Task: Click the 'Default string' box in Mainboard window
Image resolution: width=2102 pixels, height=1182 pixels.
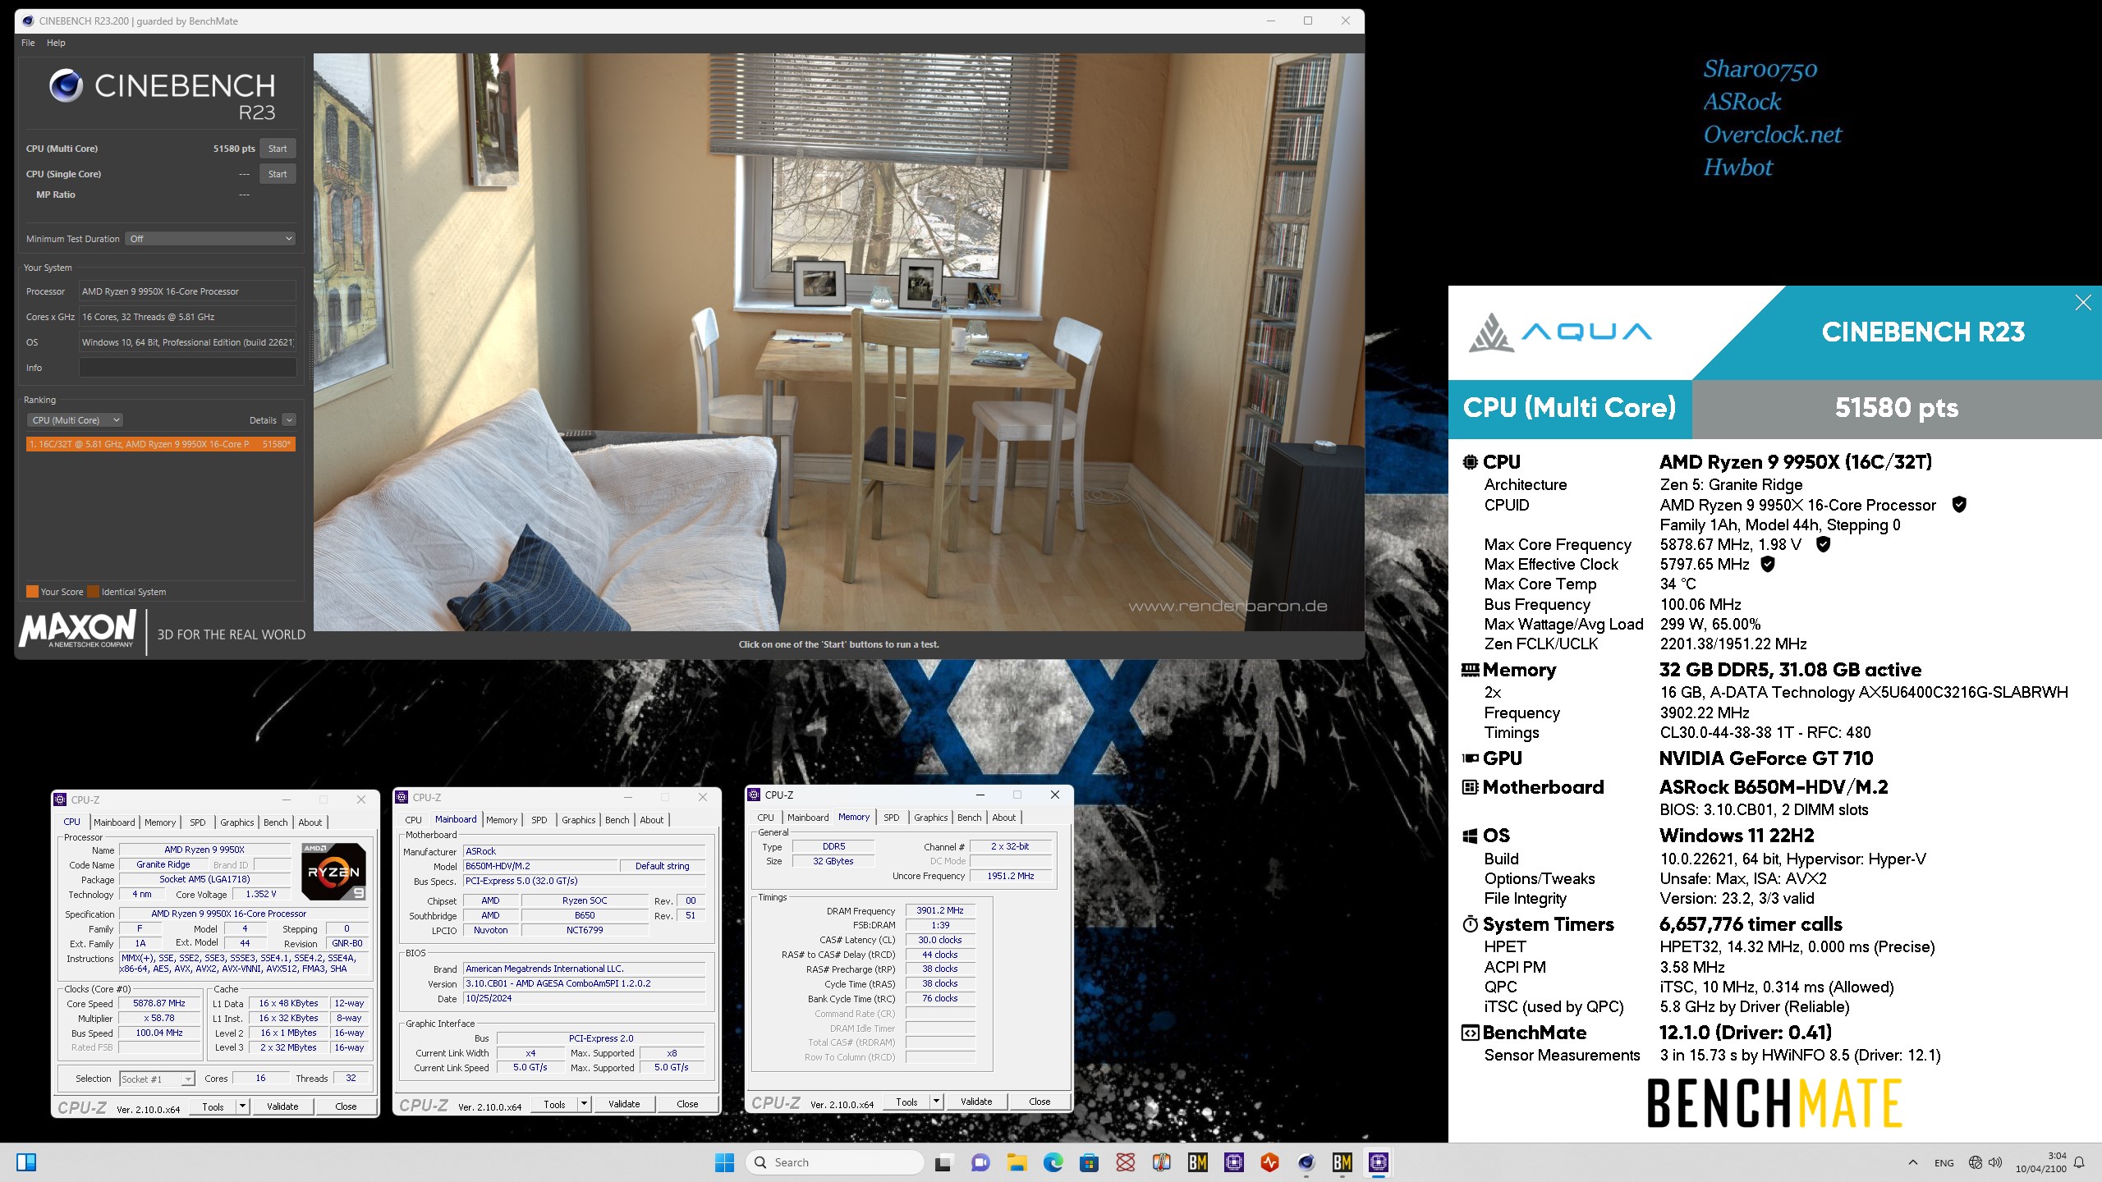Action: click(x=662, y=866)
